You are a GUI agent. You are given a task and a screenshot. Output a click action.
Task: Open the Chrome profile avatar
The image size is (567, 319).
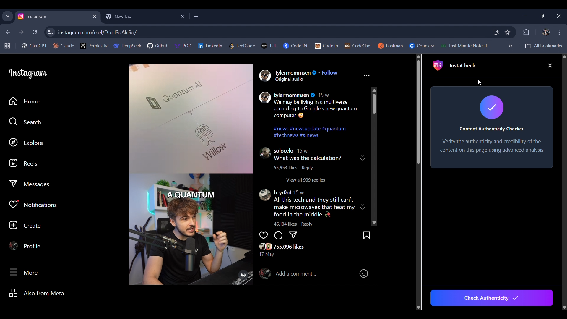coord(546,32)
